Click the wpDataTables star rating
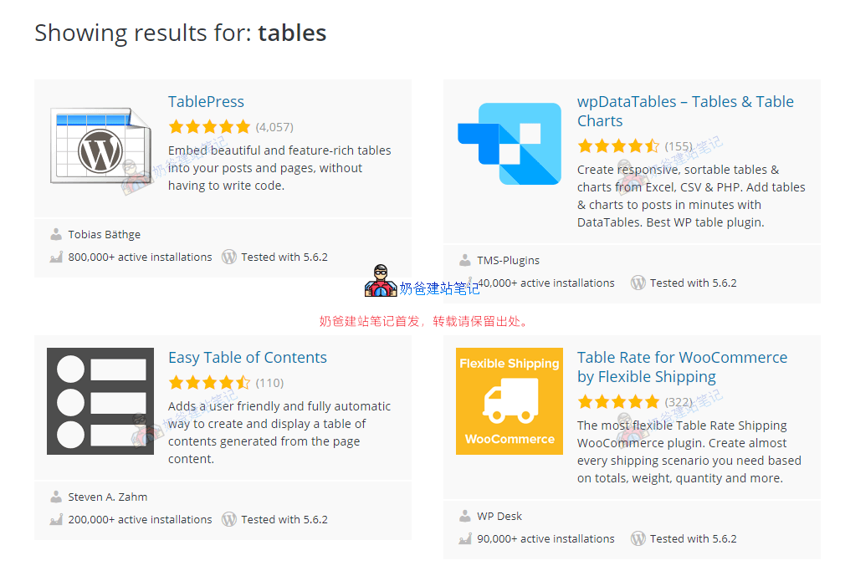 (618, 146)
